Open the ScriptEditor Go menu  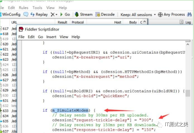point(41,37)
